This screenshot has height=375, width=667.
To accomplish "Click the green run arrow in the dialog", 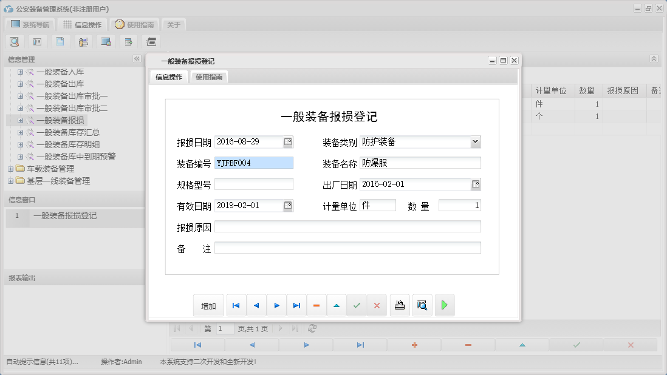I will (x=445, y=305).
